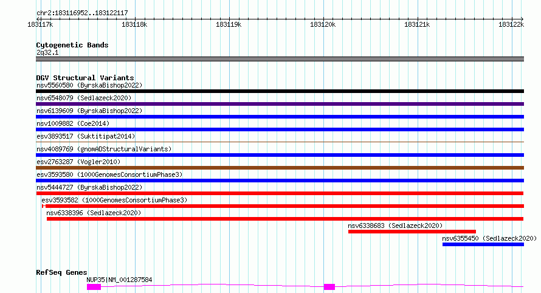Click the blue nsv6139609 variant bar

280,117
